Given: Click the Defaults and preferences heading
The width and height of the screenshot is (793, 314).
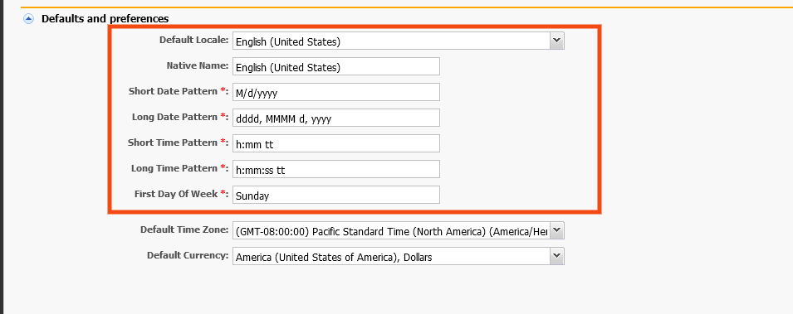Looking at the screenshot, I should pyautogui.click(x=105, y=19).
